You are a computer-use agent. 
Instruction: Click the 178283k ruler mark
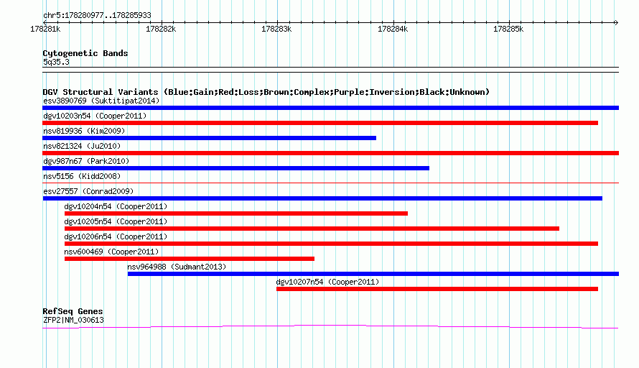276,29
